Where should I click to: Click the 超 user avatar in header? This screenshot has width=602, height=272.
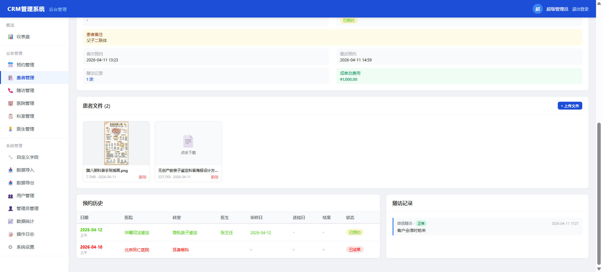tap(537, 9)
